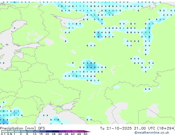Screen dimensions: 175x135
Task: Click the 10–15 mm legend color swatch
Action: click(36, 131)
